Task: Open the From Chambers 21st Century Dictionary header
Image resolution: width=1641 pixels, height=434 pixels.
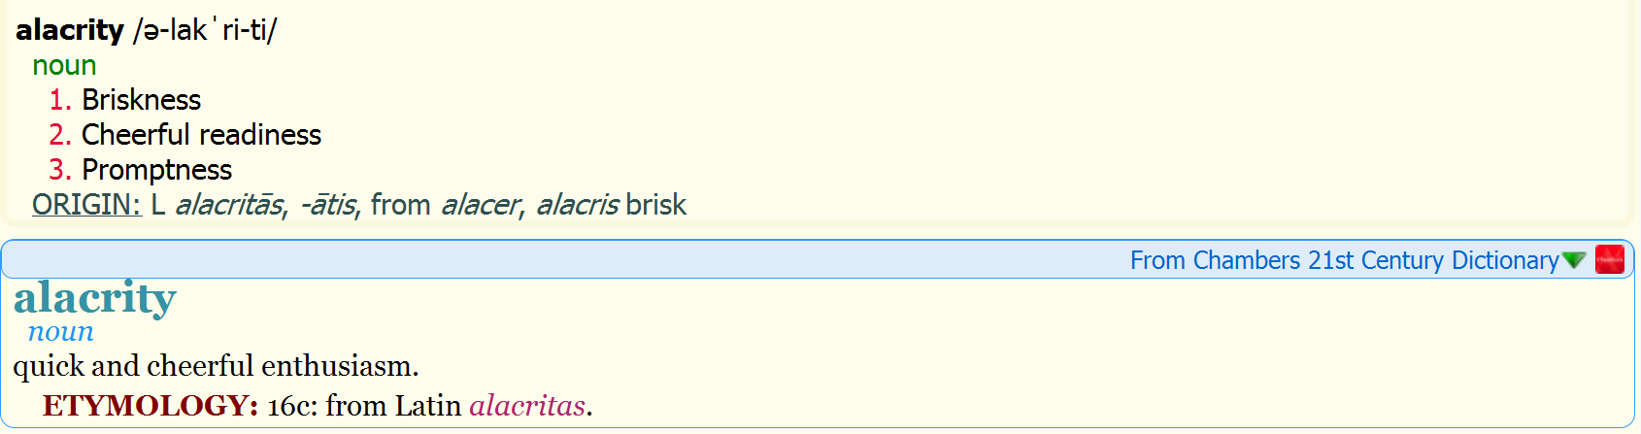Action: click(1344, 260)
